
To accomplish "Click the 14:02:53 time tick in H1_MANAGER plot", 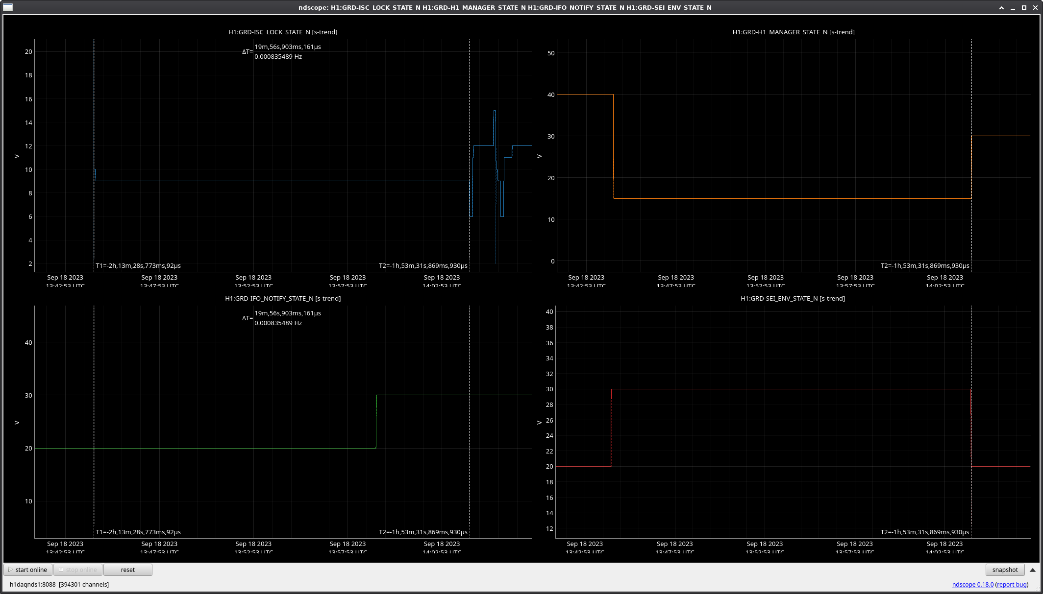I will [x=944, y=281].
